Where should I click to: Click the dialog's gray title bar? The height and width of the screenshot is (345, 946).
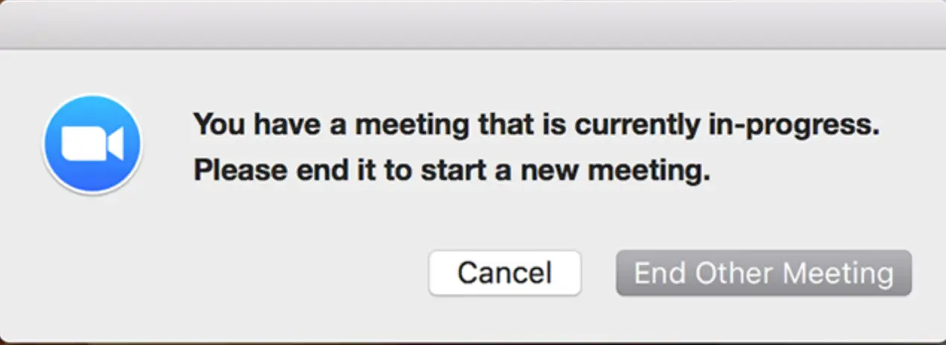(x=473, y=25)
